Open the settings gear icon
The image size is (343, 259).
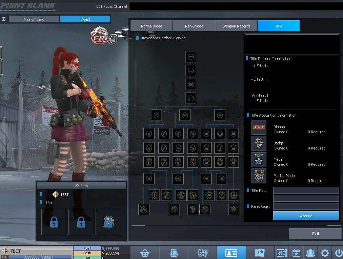pyautogui.click(x=325, y=253)
